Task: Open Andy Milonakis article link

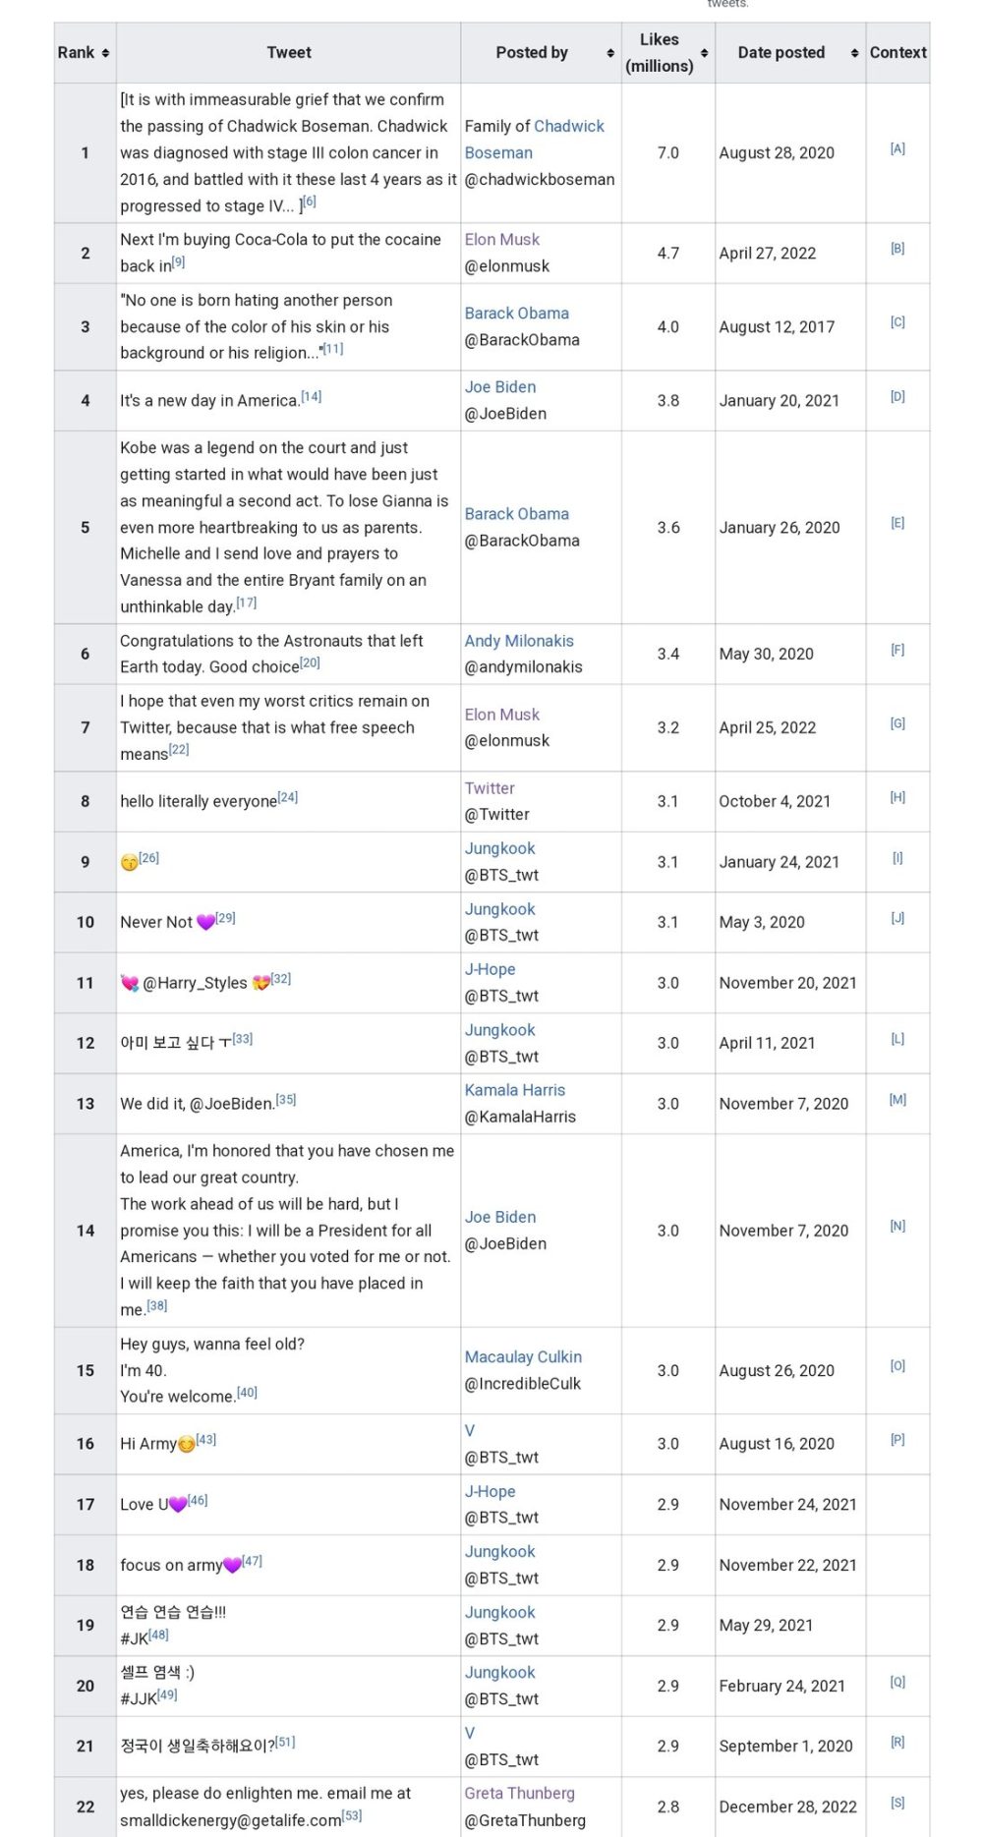Action: (x=519, y=641)
